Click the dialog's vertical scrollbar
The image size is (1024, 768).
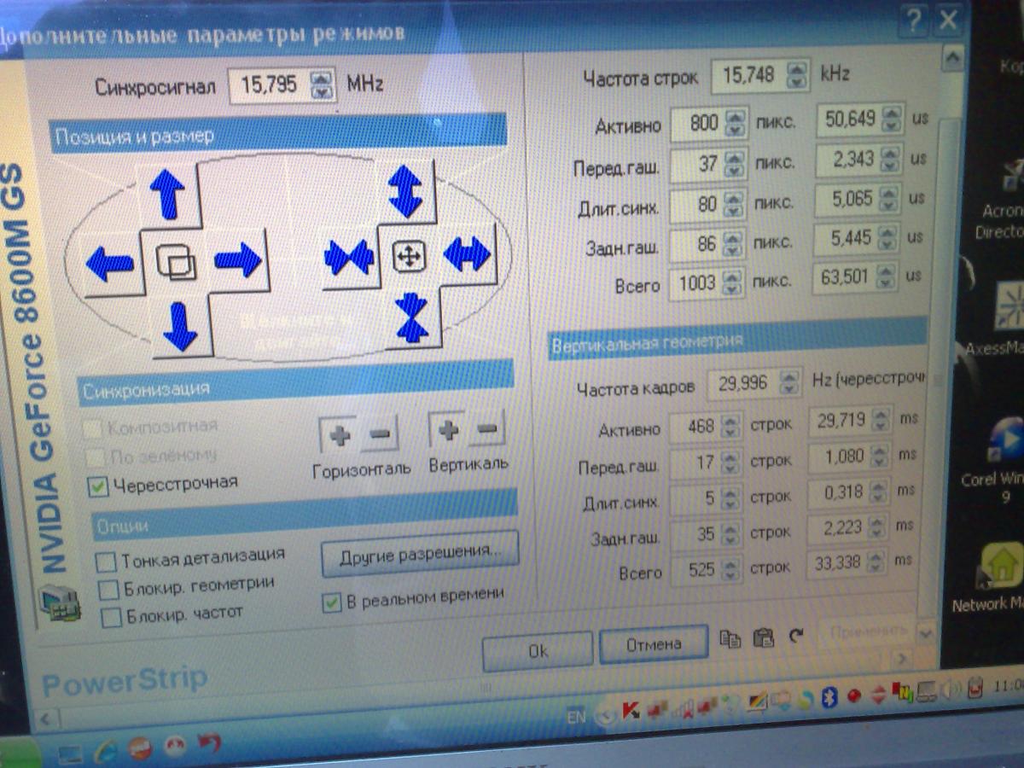point(949,341)
